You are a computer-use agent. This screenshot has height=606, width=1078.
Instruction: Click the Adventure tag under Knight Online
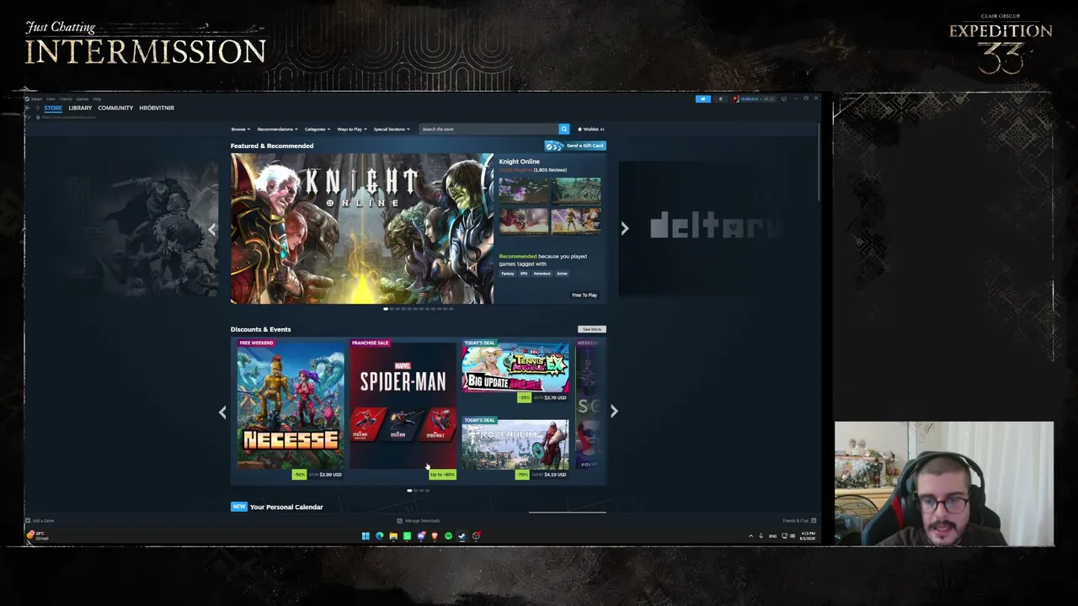[x=542, y=274]
